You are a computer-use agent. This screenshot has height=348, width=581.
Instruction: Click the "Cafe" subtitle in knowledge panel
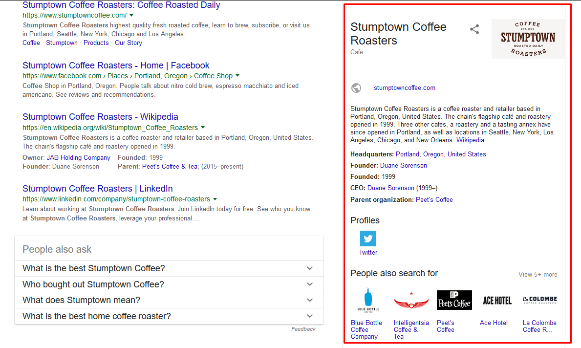pos(357,52)
